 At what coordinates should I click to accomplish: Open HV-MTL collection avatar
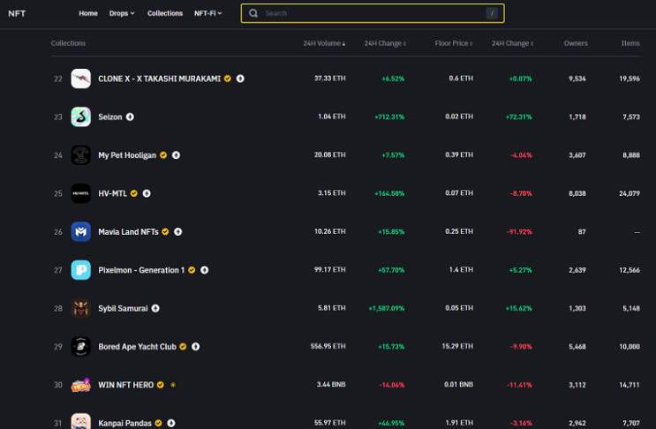(x=80, y=193)
